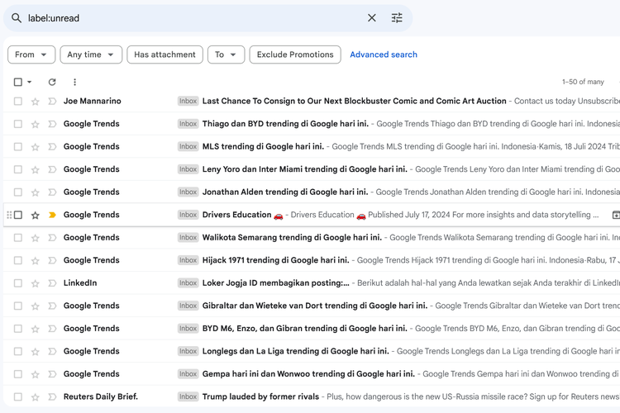The height and width of the screenshot is (413, 620).
Task: Open the From filter dropdown
Action: coord(31,55)
